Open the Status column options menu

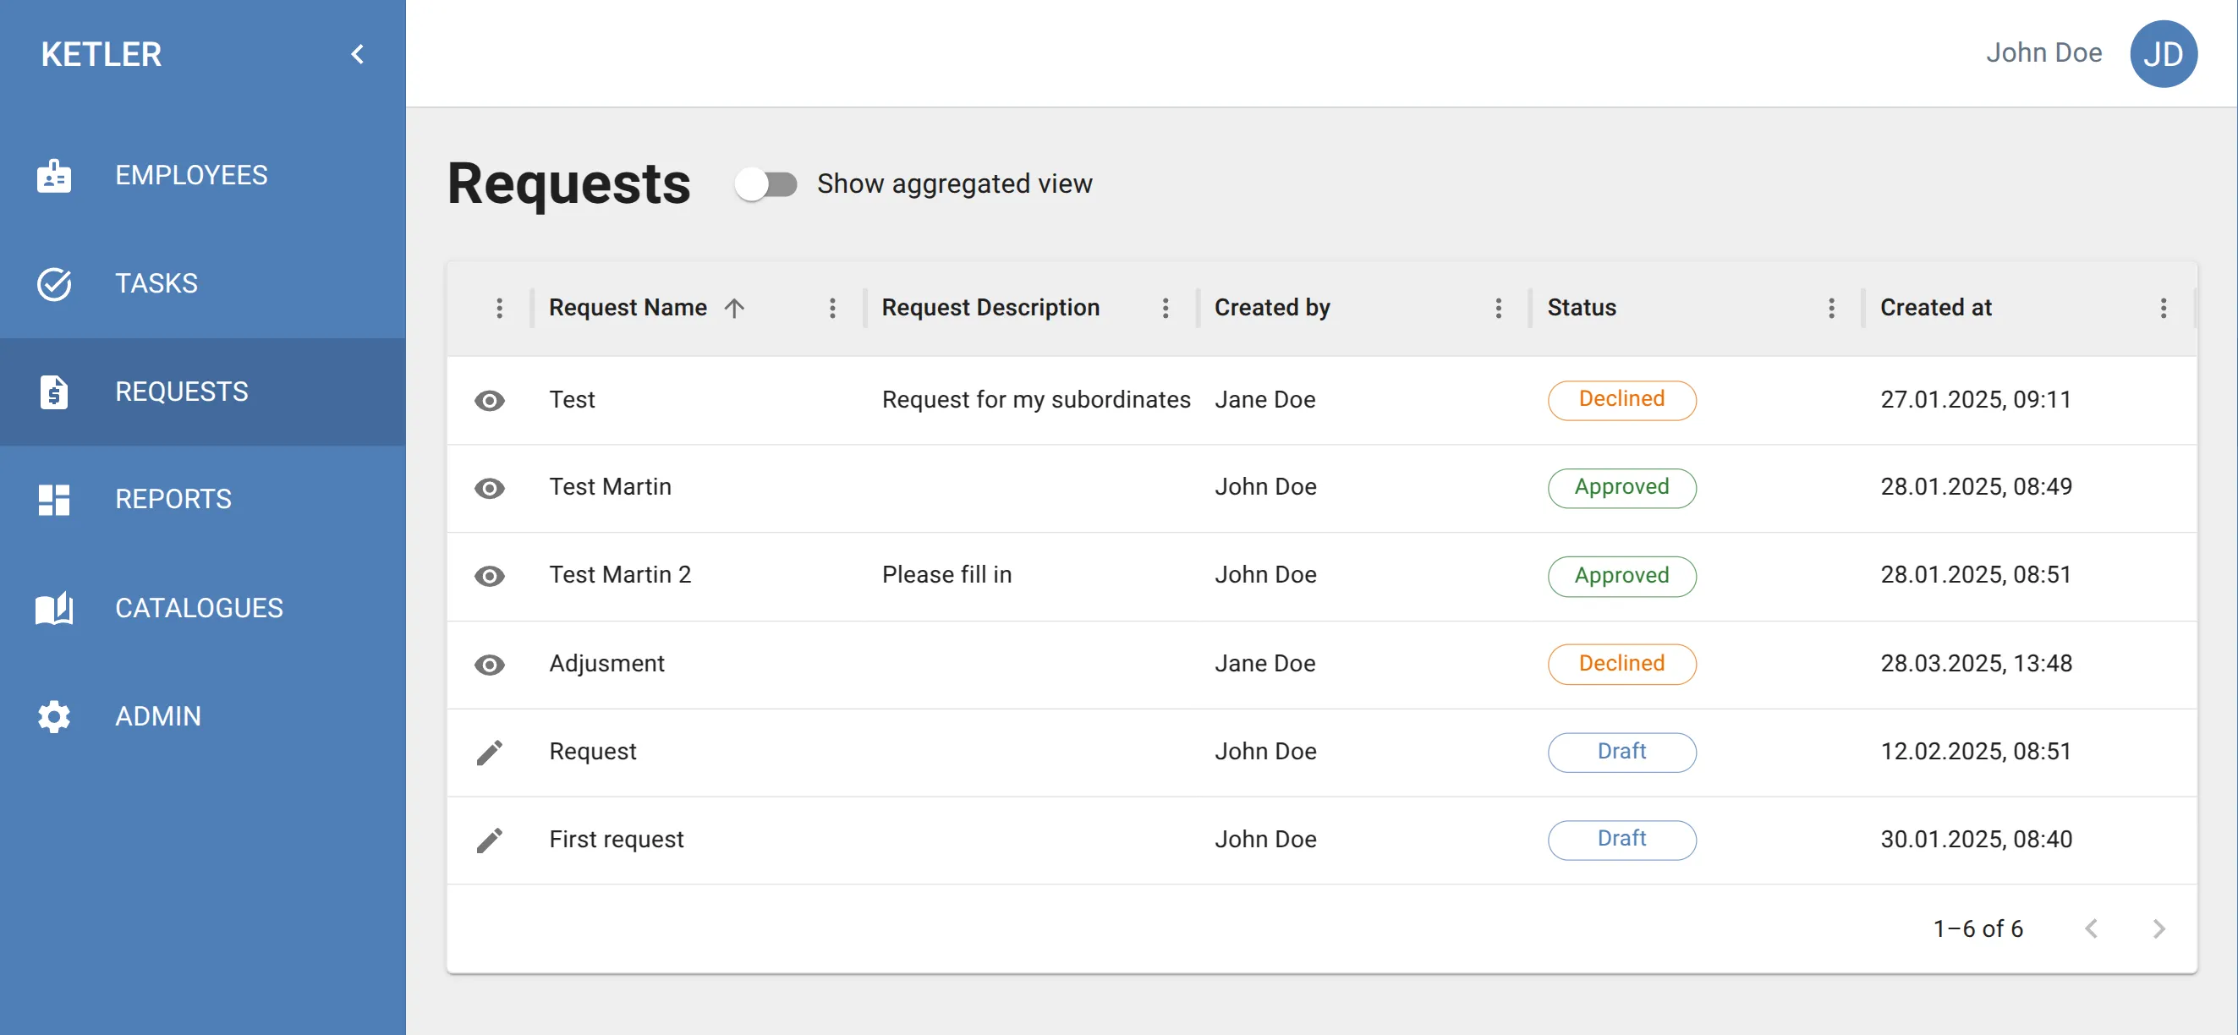[1830, 309]
